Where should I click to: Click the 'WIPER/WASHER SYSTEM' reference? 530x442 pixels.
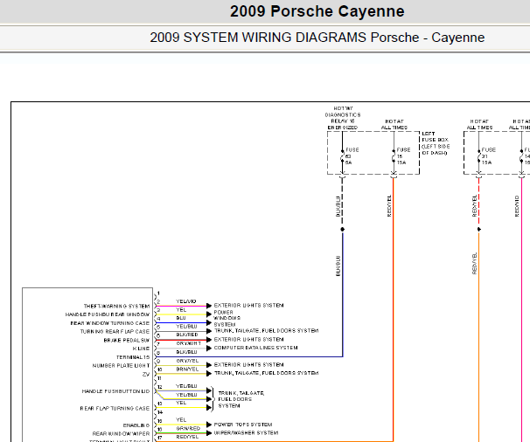coord(246,433)
